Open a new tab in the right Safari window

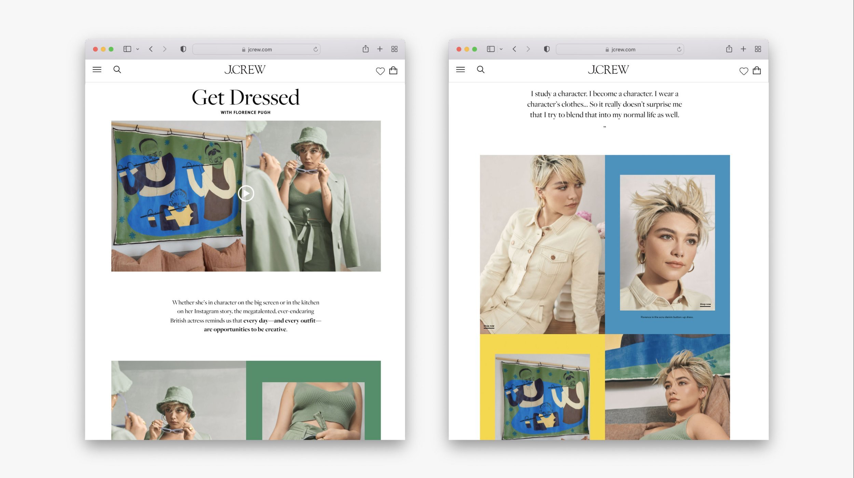tap(743, 49)
